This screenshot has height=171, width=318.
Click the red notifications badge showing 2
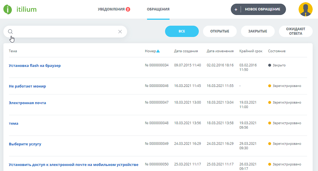pos(128,9)
